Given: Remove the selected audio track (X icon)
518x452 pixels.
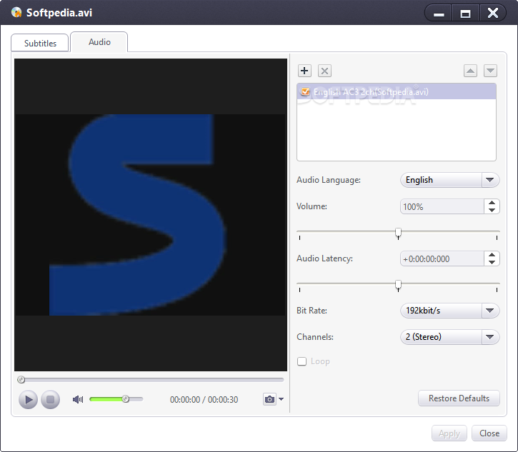Looking at the screenshot, I should tap(324, 71).
